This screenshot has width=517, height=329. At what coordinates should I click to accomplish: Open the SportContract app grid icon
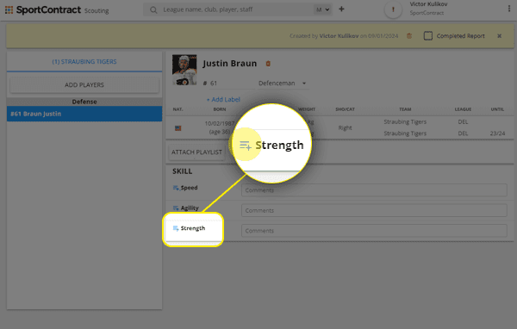click(9, 9)
